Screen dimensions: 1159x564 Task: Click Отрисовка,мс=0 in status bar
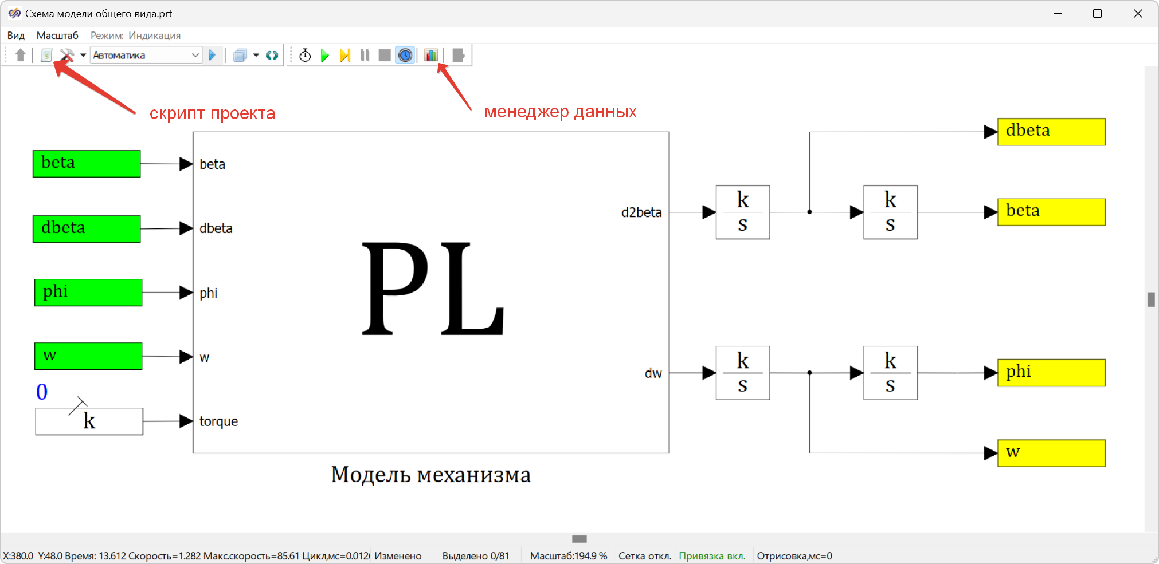tap(794, 556)
